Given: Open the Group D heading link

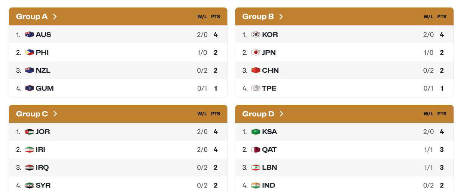Looking at the screenshot, I should [x=258, y=114].
